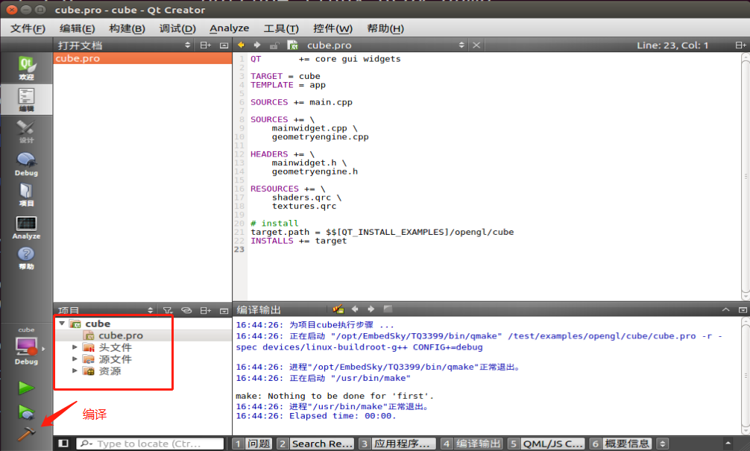Expand the 头文件 headers folder
The height and width of the screenshot is (451, 750).
(75, 347)
